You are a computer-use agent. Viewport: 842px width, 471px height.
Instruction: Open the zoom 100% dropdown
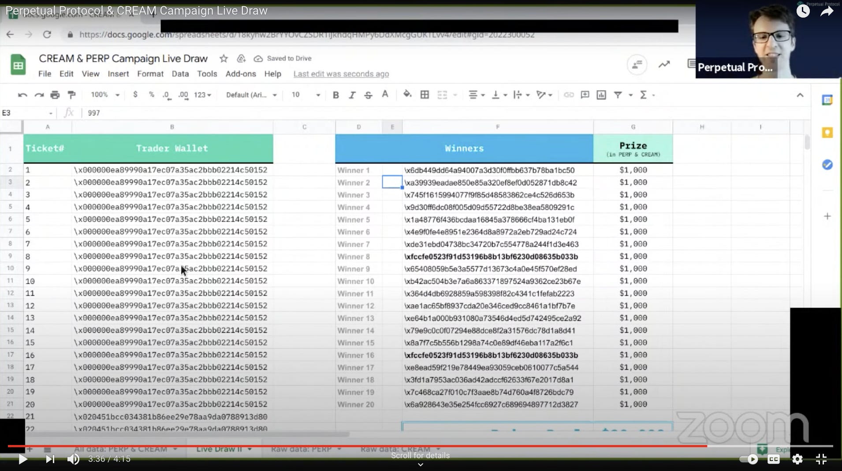(105, 95)
